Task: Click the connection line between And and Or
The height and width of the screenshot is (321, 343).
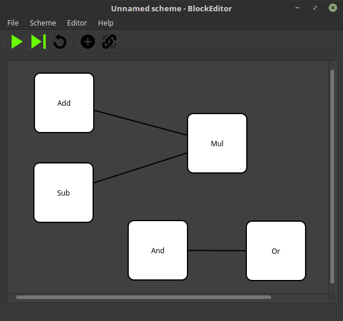Action: tap(217, 250)
